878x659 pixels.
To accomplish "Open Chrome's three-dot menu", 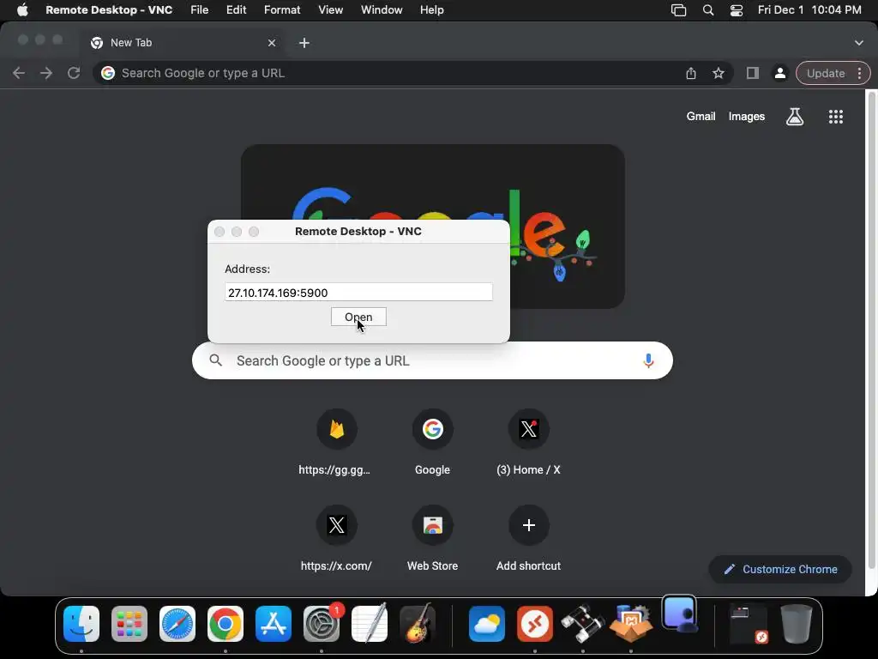I will pos(859,73).
